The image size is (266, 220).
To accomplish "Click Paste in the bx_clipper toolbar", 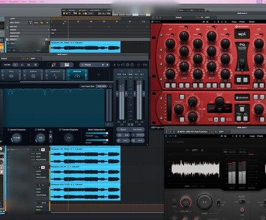I will click(260, 136).
